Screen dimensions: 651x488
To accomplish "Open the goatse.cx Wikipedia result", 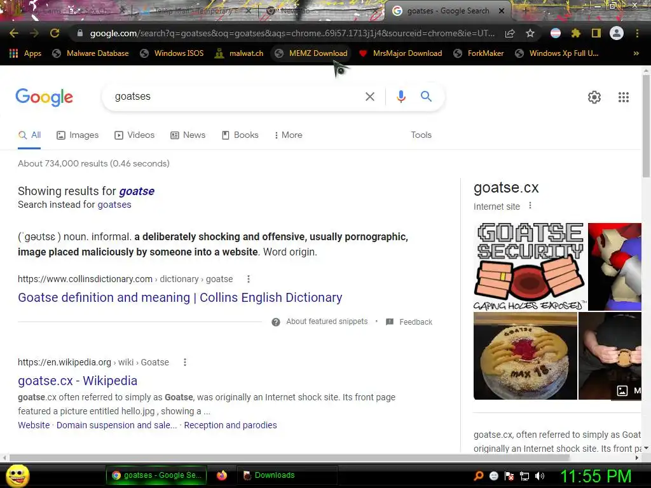I will point(77,381).
